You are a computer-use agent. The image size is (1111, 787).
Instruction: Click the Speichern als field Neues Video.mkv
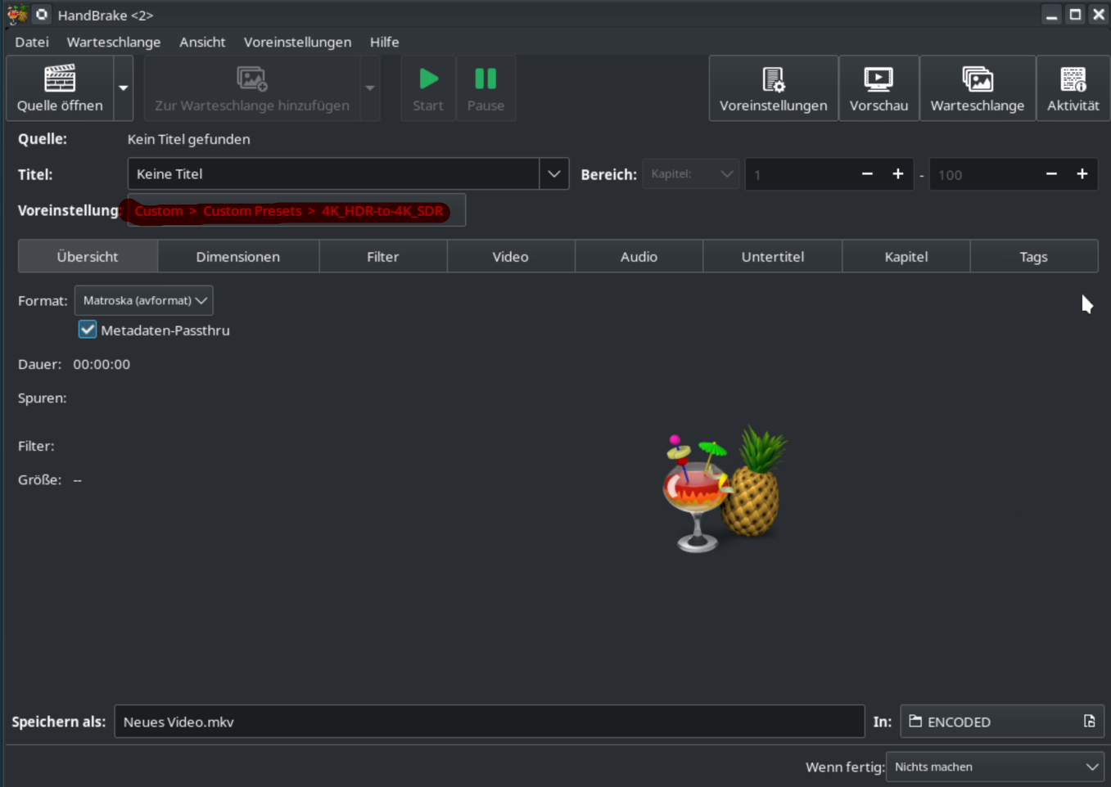coord(490,722)
